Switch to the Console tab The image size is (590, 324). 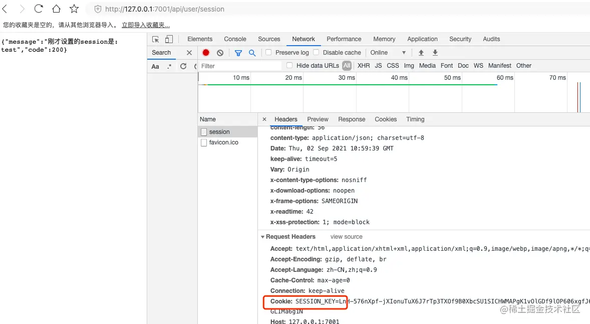[235, 39]
